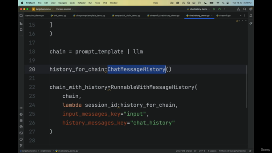Viewport: 272px width, 153px height.
Task: Click line number 22 in gutter
Action: coord(32,87)
